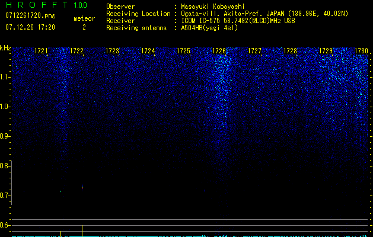Click the 0.6 kHz axis label
Viewport: 373px width, 237px height.
pos(5,225)
